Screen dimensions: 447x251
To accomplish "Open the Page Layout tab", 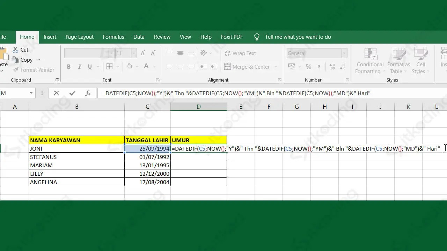I will click(x=80, y=37).
